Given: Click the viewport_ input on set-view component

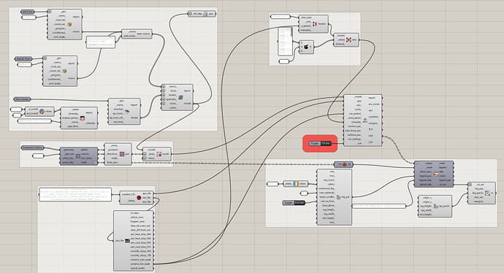Looking at the screenshot, I should [x=479, y=201].
